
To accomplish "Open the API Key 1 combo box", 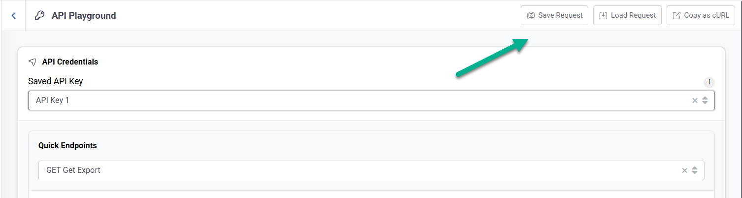I will (345, 100).
